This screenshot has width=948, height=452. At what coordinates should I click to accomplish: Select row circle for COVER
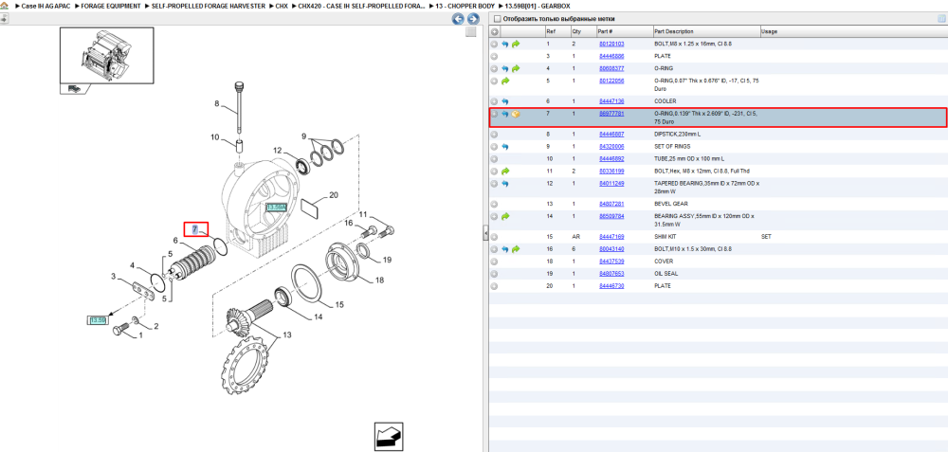pyautogui.click(x=494, y=261)
